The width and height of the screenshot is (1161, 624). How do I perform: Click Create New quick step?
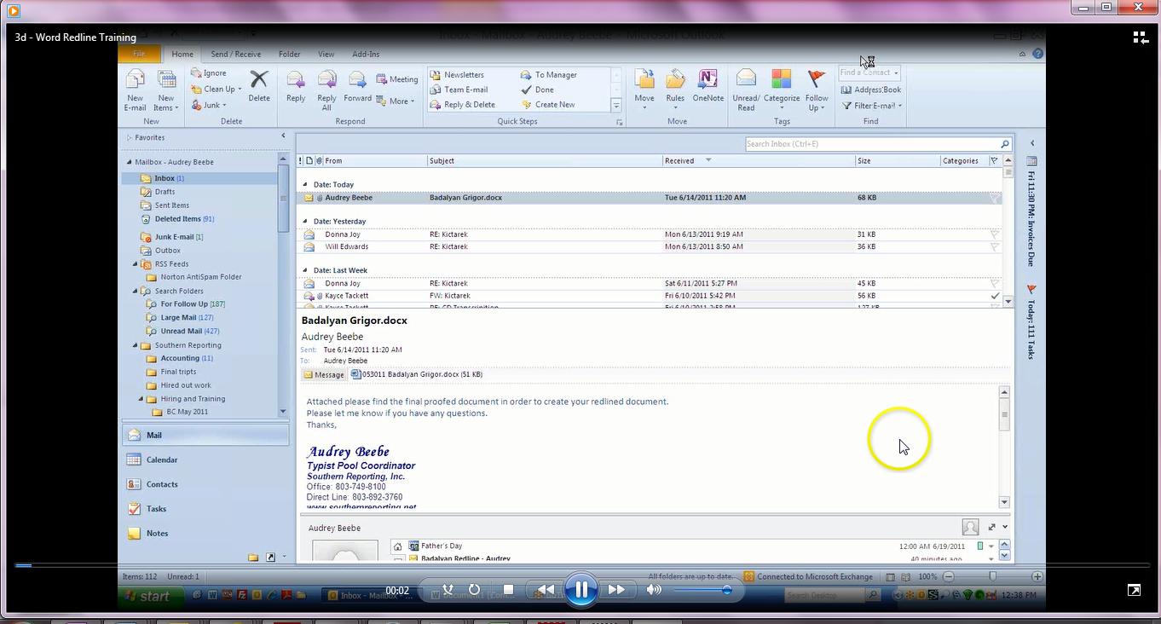[548, 105]
